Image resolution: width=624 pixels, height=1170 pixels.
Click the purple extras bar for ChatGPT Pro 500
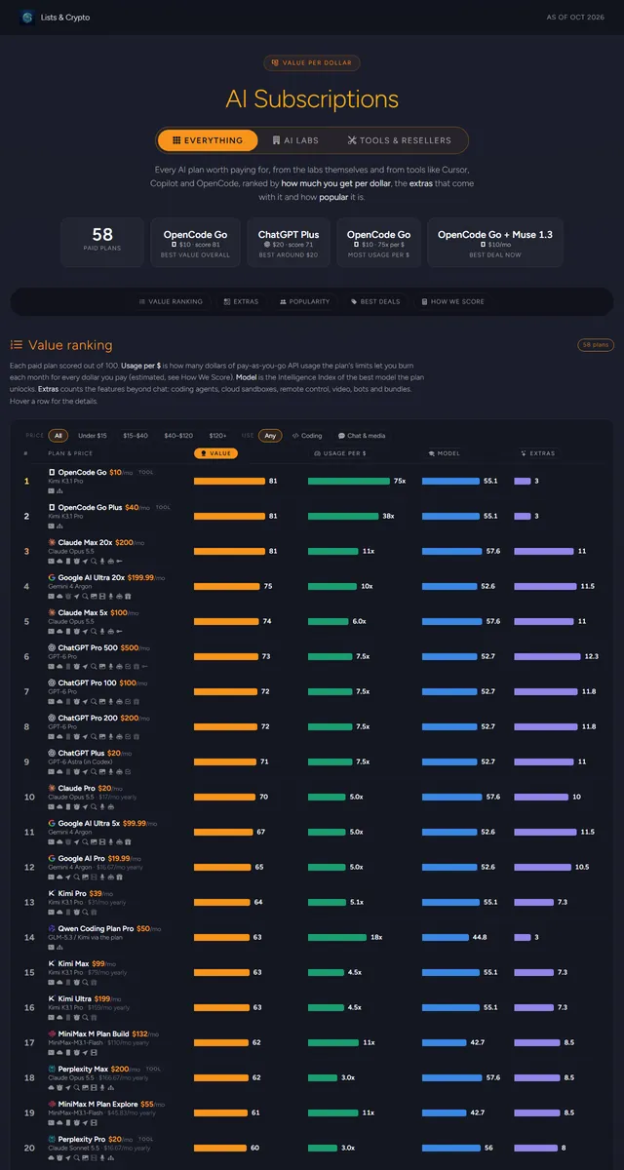tap(547, 656)
